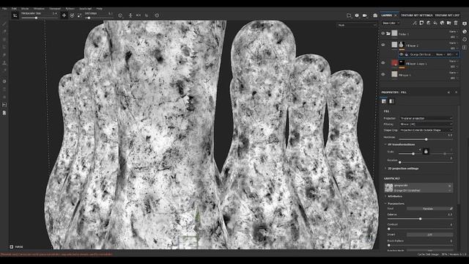Open the Shape Crop dropdown
Image resolution: width=469 pixels, height=264 pixels.
(426, 130)
